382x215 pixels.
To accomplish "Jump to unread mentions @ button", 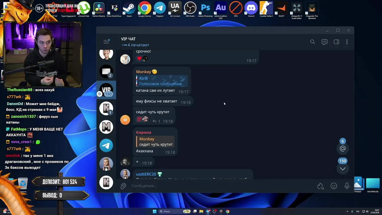I will (x=343, y=148).
